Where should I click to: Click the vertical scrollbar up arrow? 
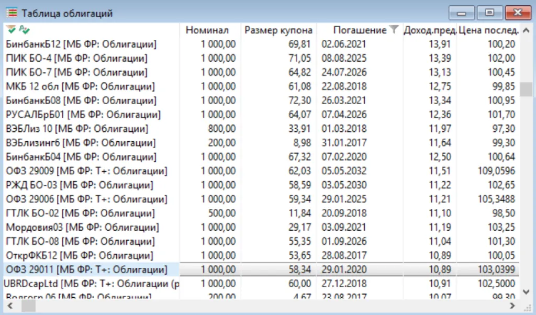[x=526, y=29]
